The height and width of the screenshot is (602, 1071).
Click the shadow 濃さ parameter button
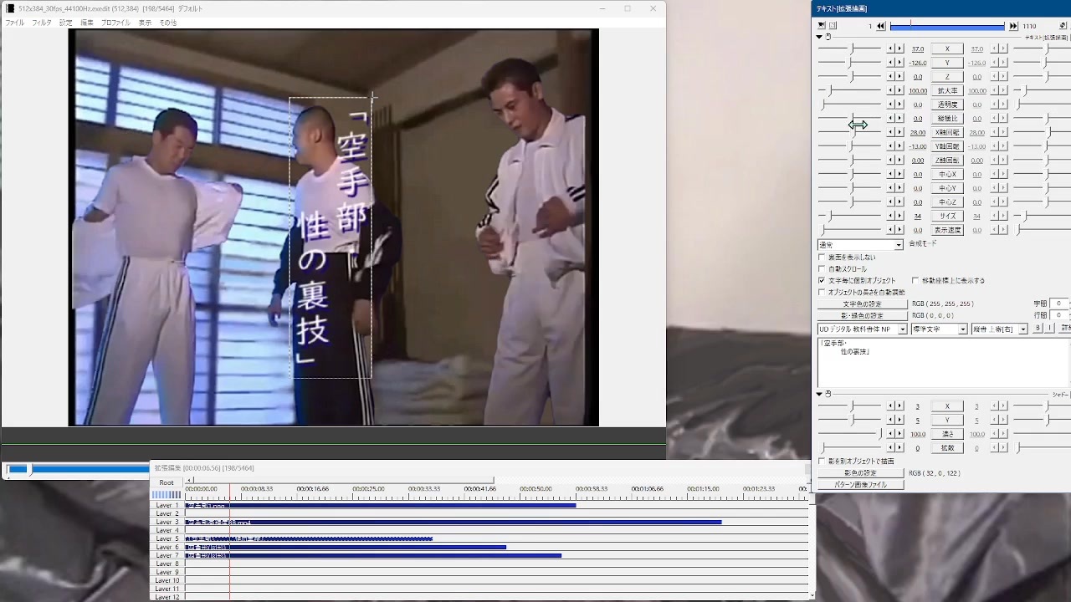tap(947, 435)
